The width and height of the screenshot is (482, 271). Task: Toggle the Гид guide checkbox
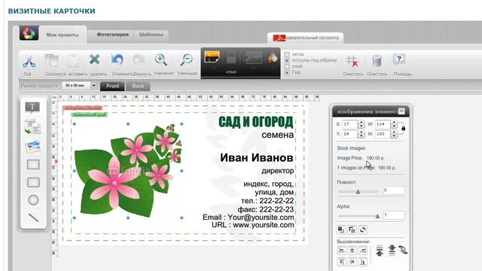click(x=287, y=72)
